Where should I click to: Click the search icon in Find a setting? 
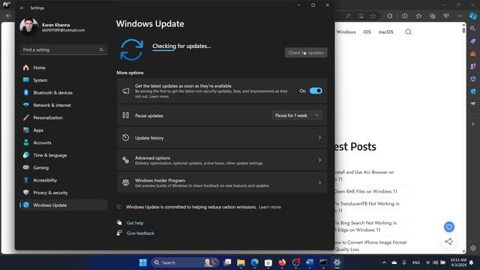(x=101, y=49)
